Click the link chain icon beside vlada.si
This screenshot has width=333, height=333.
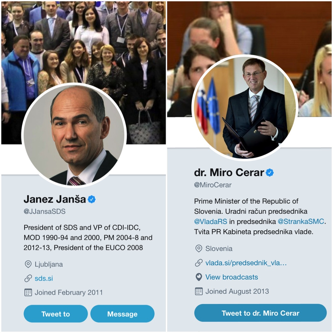click(x=199, y=263)
